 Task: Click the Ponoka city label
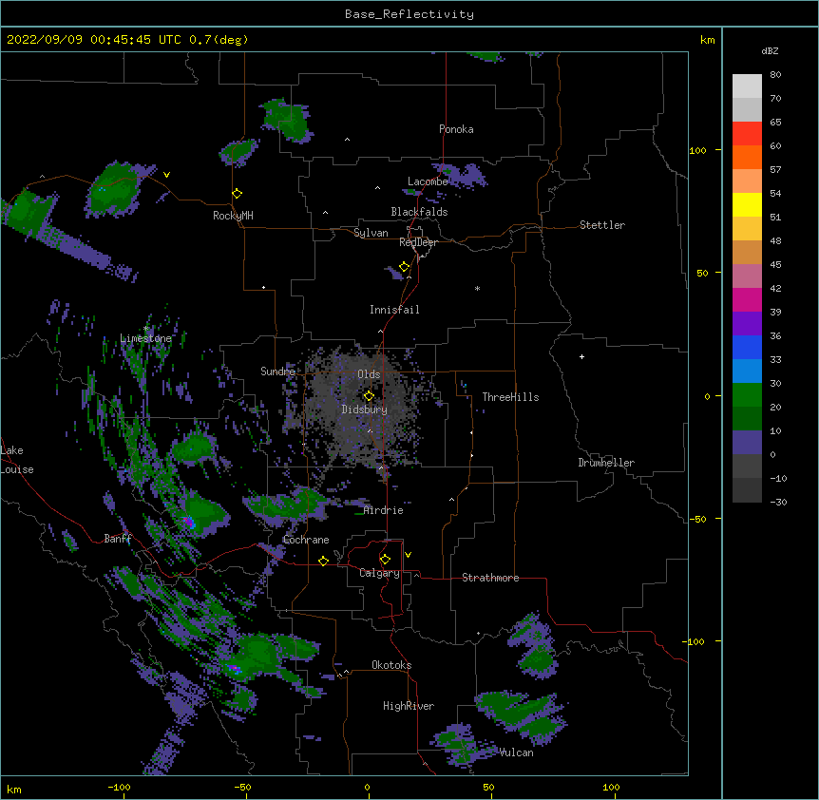click(456, 129)
